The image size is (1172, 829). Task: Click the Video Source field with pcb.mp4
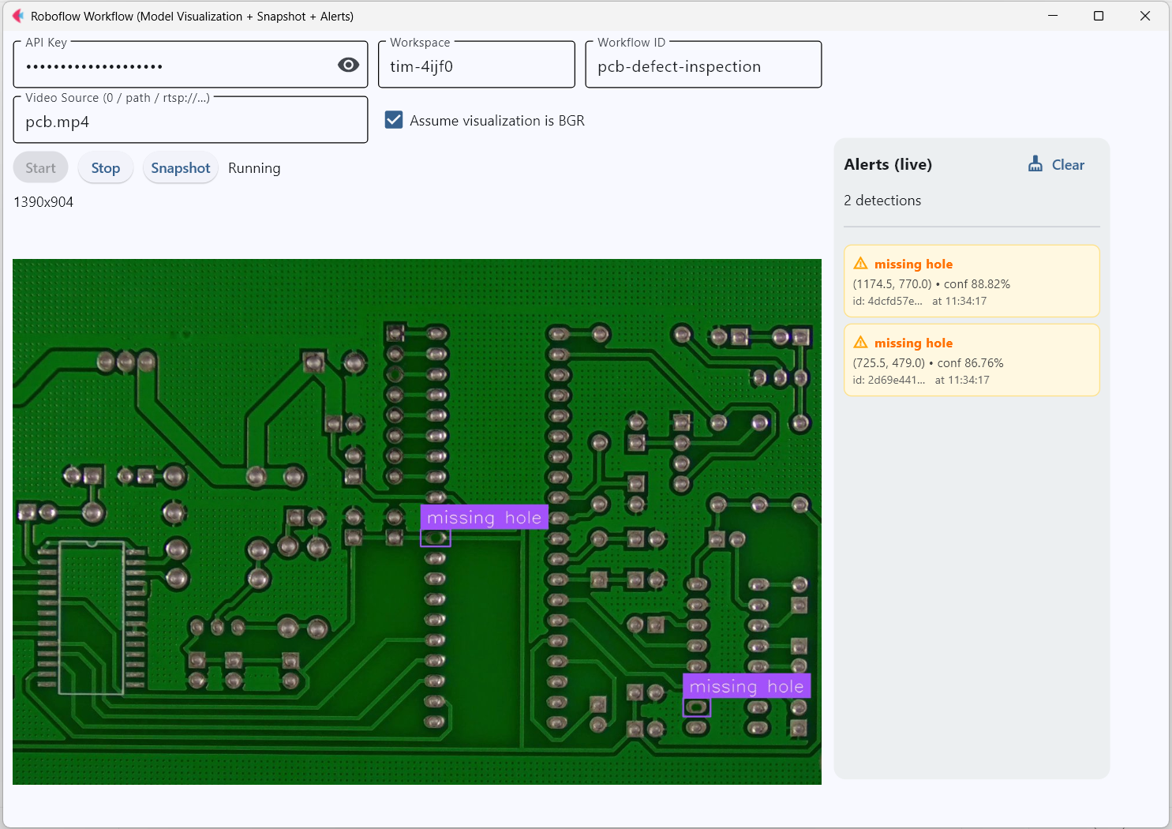[x=189, y=122]
